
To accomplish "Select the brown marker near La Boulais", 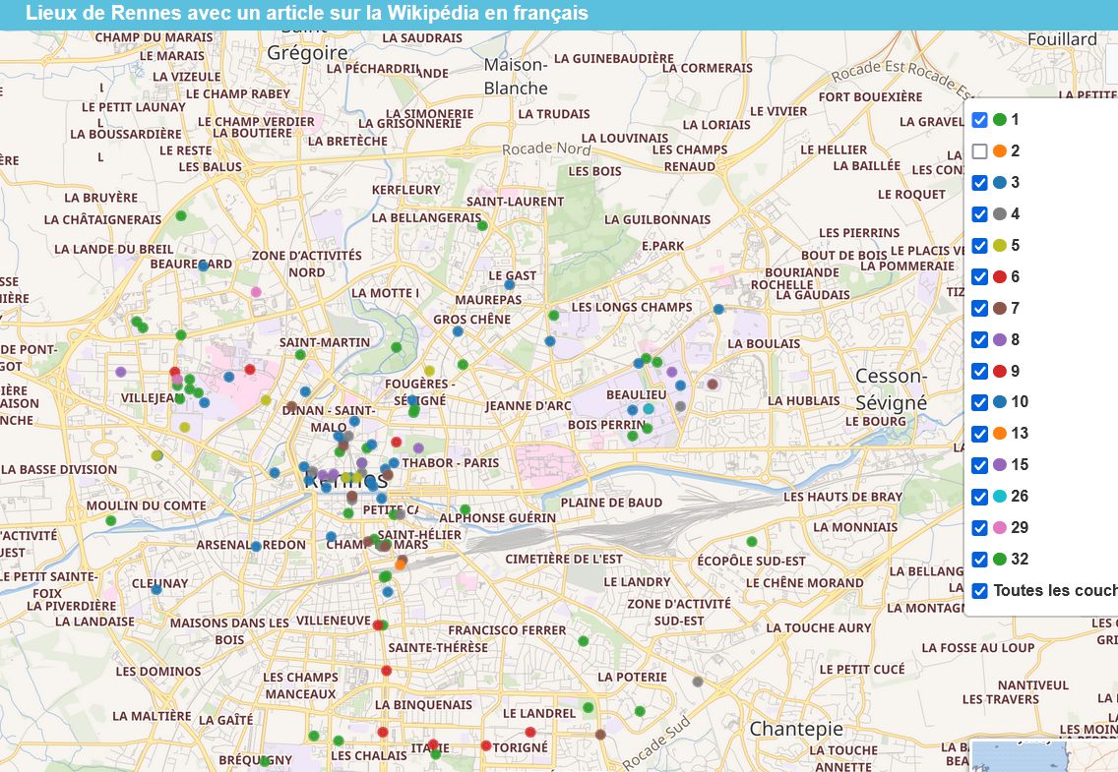I will pyautogui.click(x=713, y=384).
